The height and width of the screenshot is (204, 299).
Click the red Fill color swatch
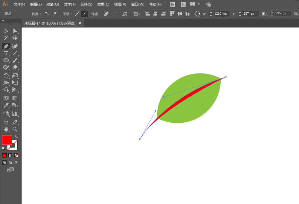coord(7,140)
